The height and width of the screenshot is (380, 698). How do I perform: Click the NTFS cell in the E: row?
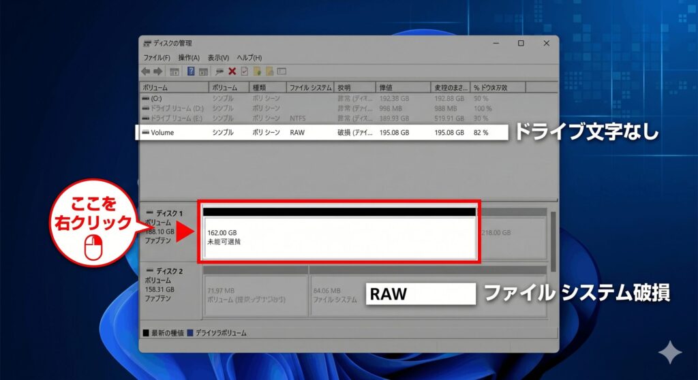[298, 118]
